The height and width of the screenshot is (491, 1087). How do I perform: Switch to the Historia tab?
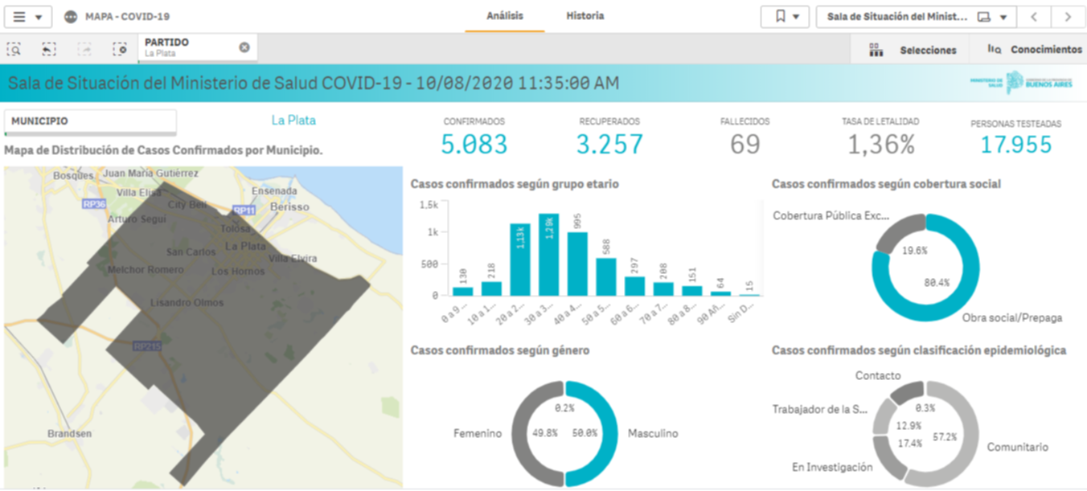click(585, 16)
